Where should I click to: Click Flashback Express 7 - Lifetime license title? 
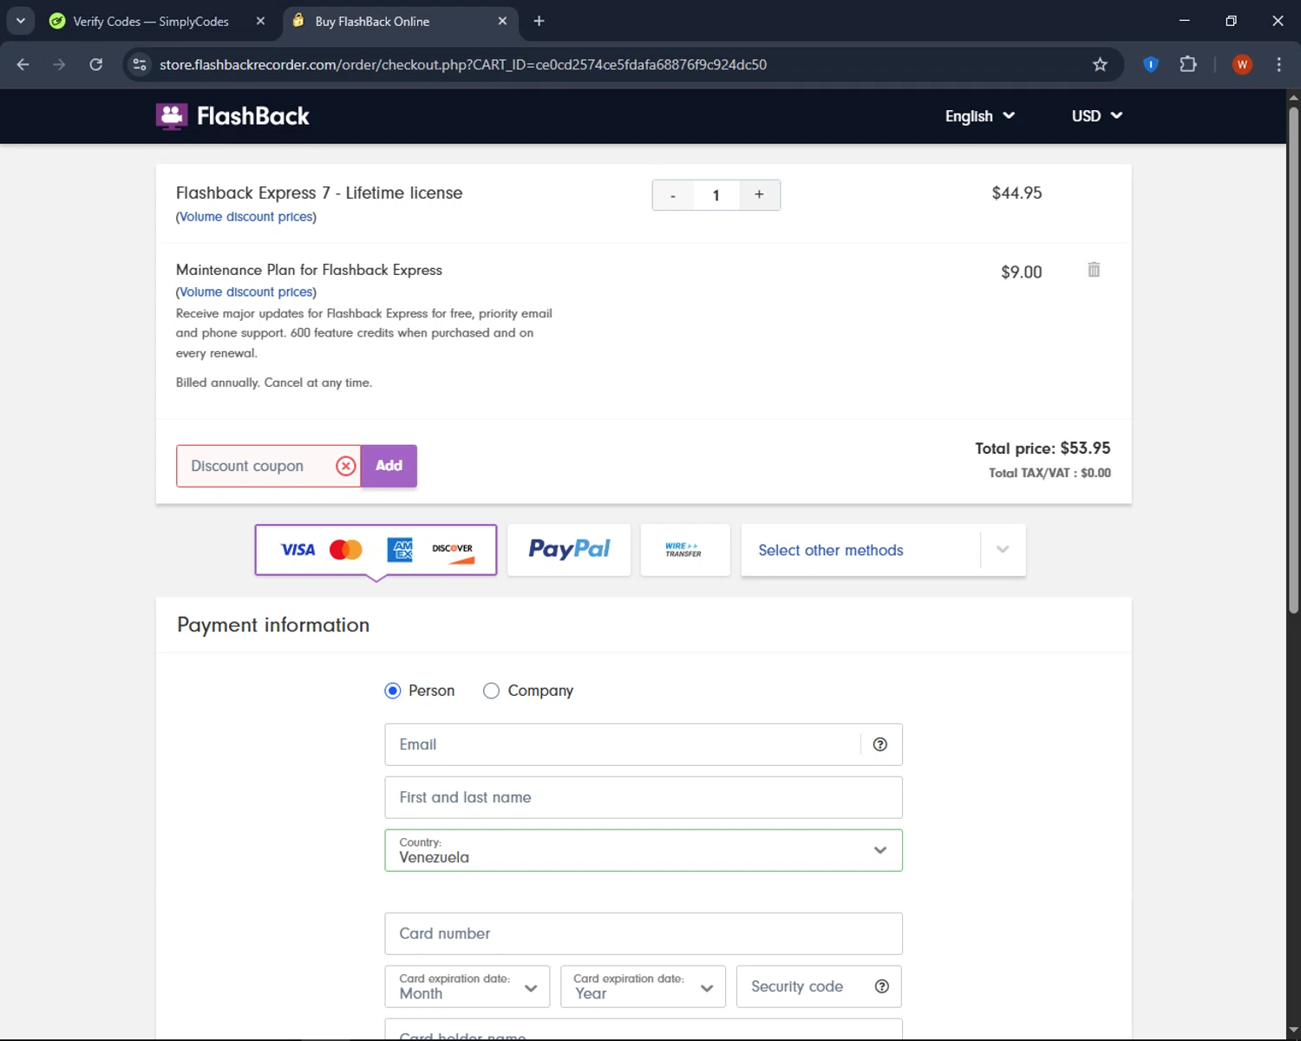click(319, 193)
